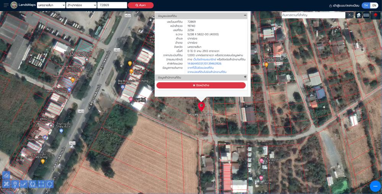
Task: Switch language to TH
Action: tap(366, 5)
